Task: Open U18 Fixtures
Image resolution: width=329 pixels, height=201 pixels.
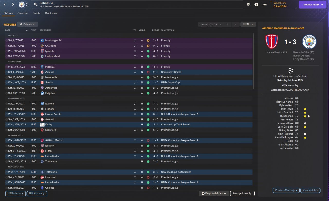Action: 37,194
